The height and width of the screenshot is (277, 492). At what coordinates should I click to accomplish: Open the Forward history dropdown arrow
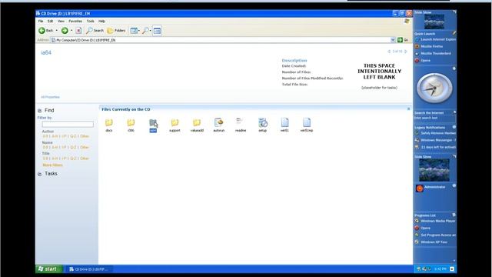tap(71, 31)
